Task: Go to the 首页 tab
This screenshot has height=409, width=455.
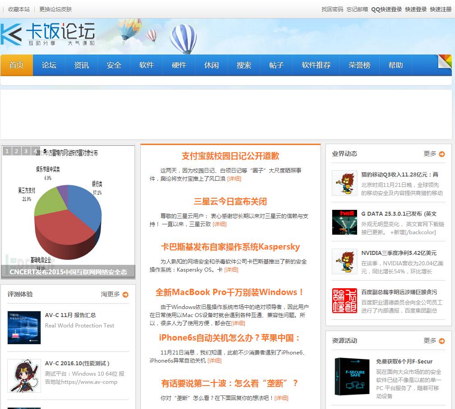Action: (17, 65)
